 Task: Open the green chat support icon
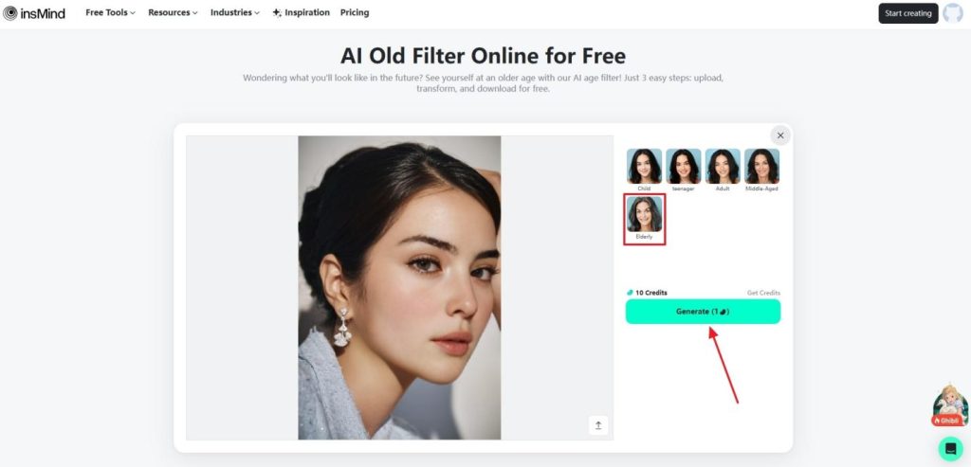950,448
